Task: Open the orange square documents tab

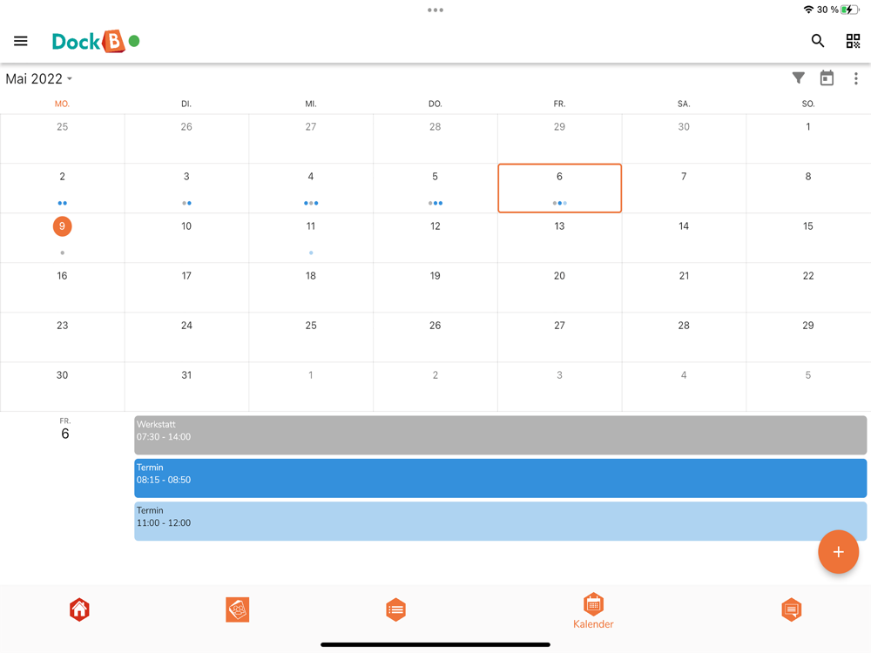Action: (237, 609)
